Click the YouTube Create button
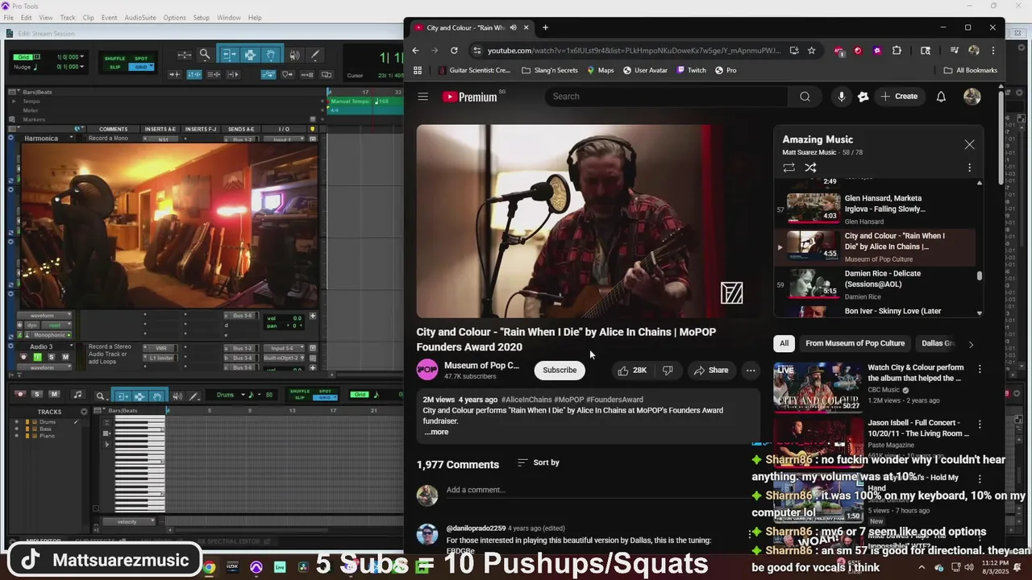Viewport: 1032px width, 580px height. pos(899,97)
